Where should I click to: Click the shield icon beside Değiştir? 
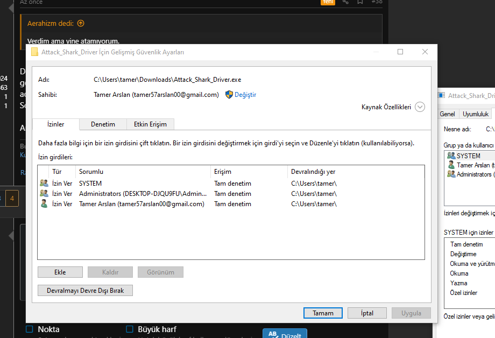click(x=229, y=94)
